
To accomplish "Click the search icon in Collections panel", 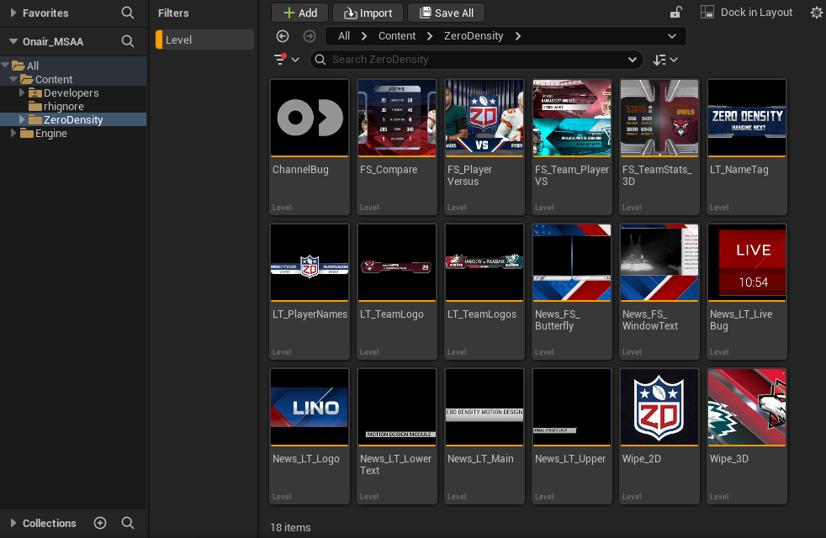I will click(x=128, y=523).
